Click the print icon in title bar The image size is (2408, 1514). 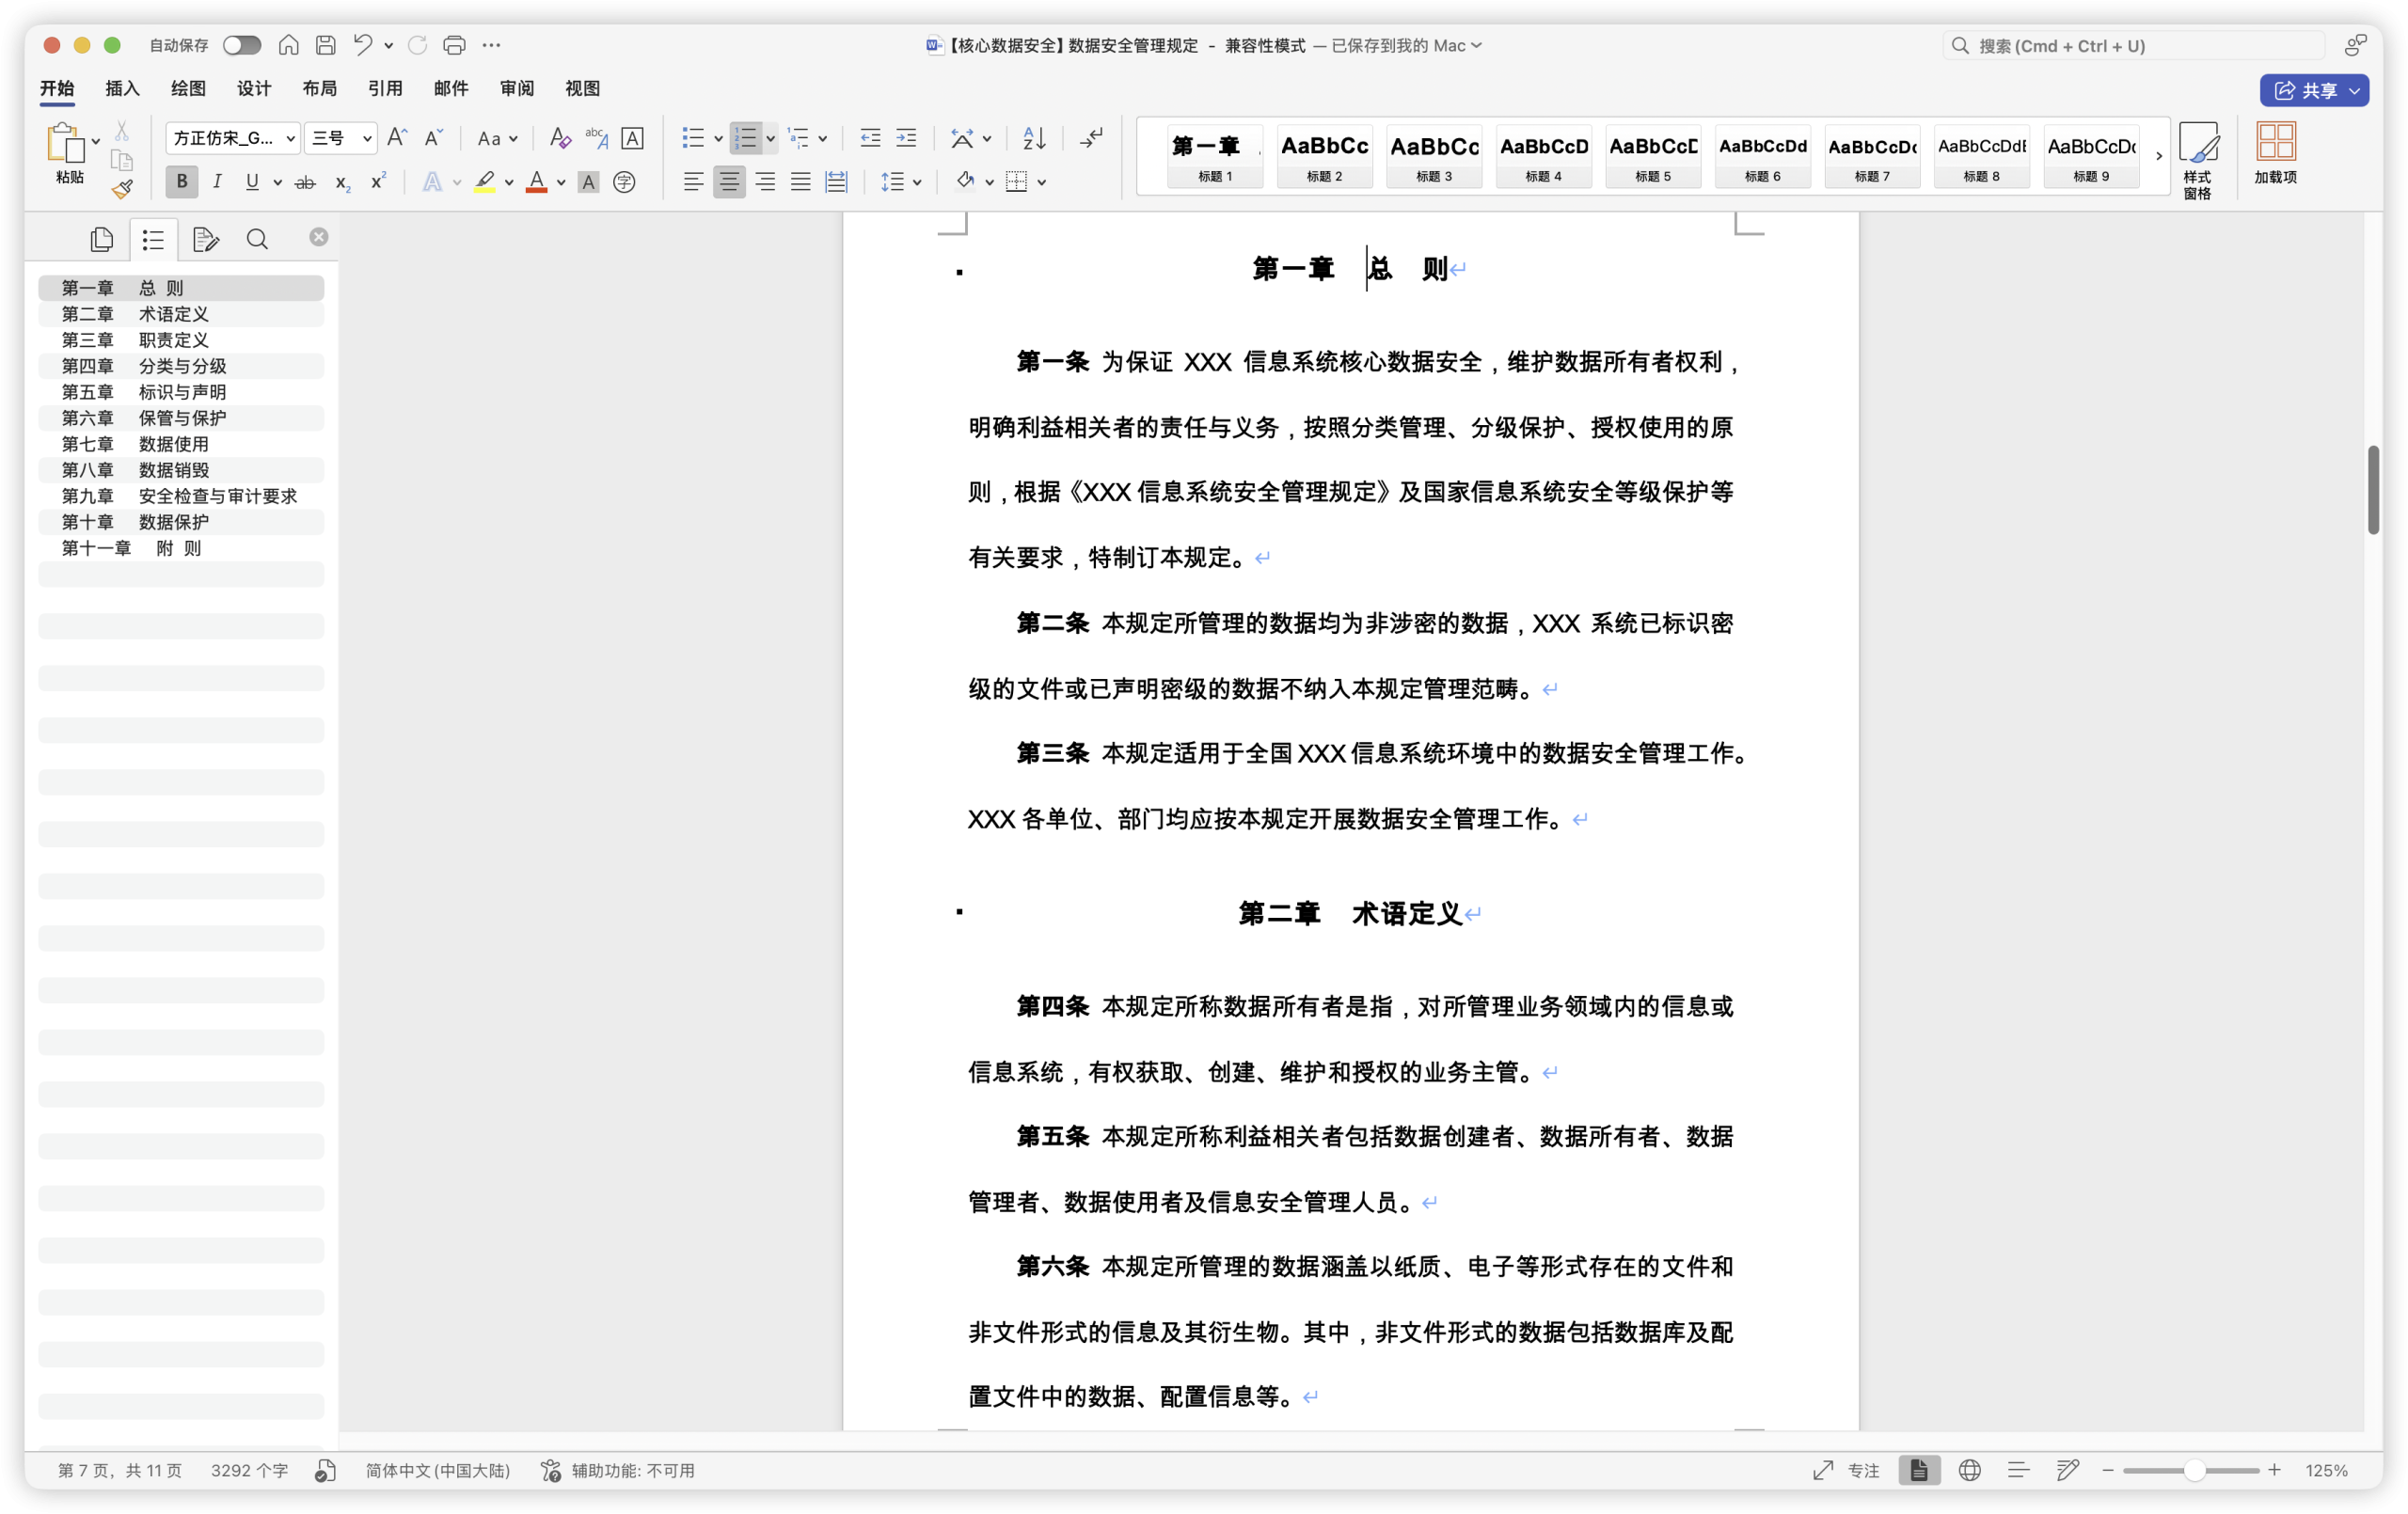(454, 45)
